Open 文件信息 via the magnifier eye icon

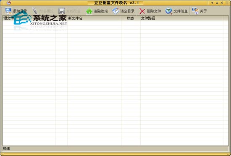[168, 11]
